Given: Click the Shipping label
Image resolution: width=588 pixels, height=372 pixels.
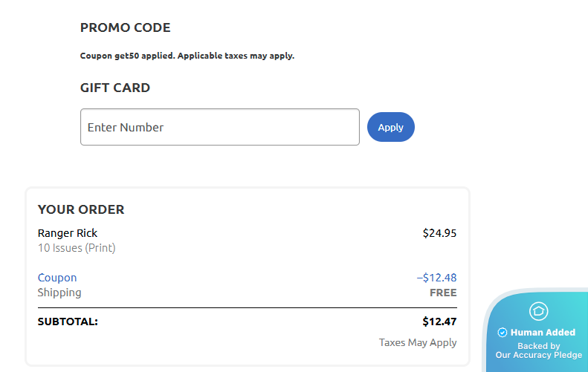Looking at the screenshot, I should click(x=59, y=293).
